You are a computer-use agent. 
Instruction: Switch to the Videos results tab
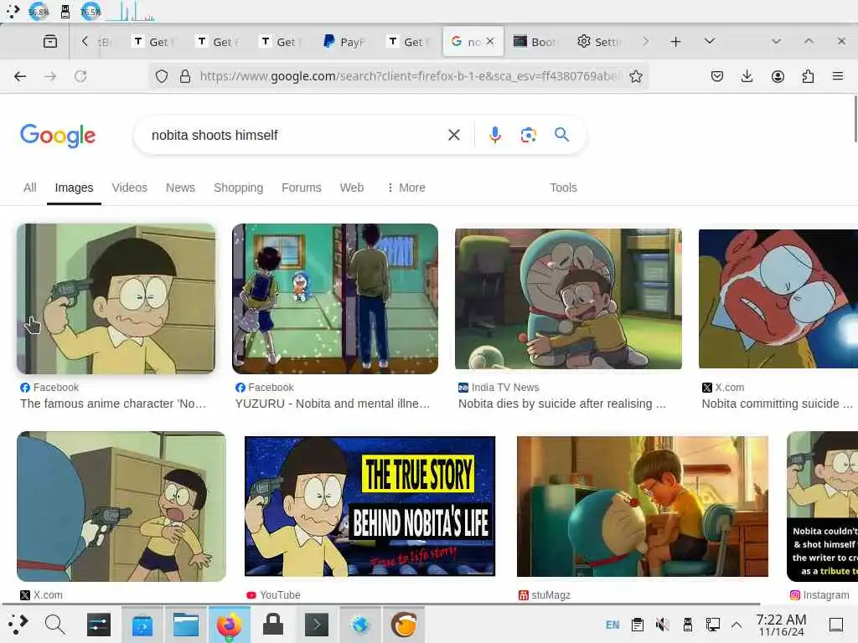coord(130,188)
